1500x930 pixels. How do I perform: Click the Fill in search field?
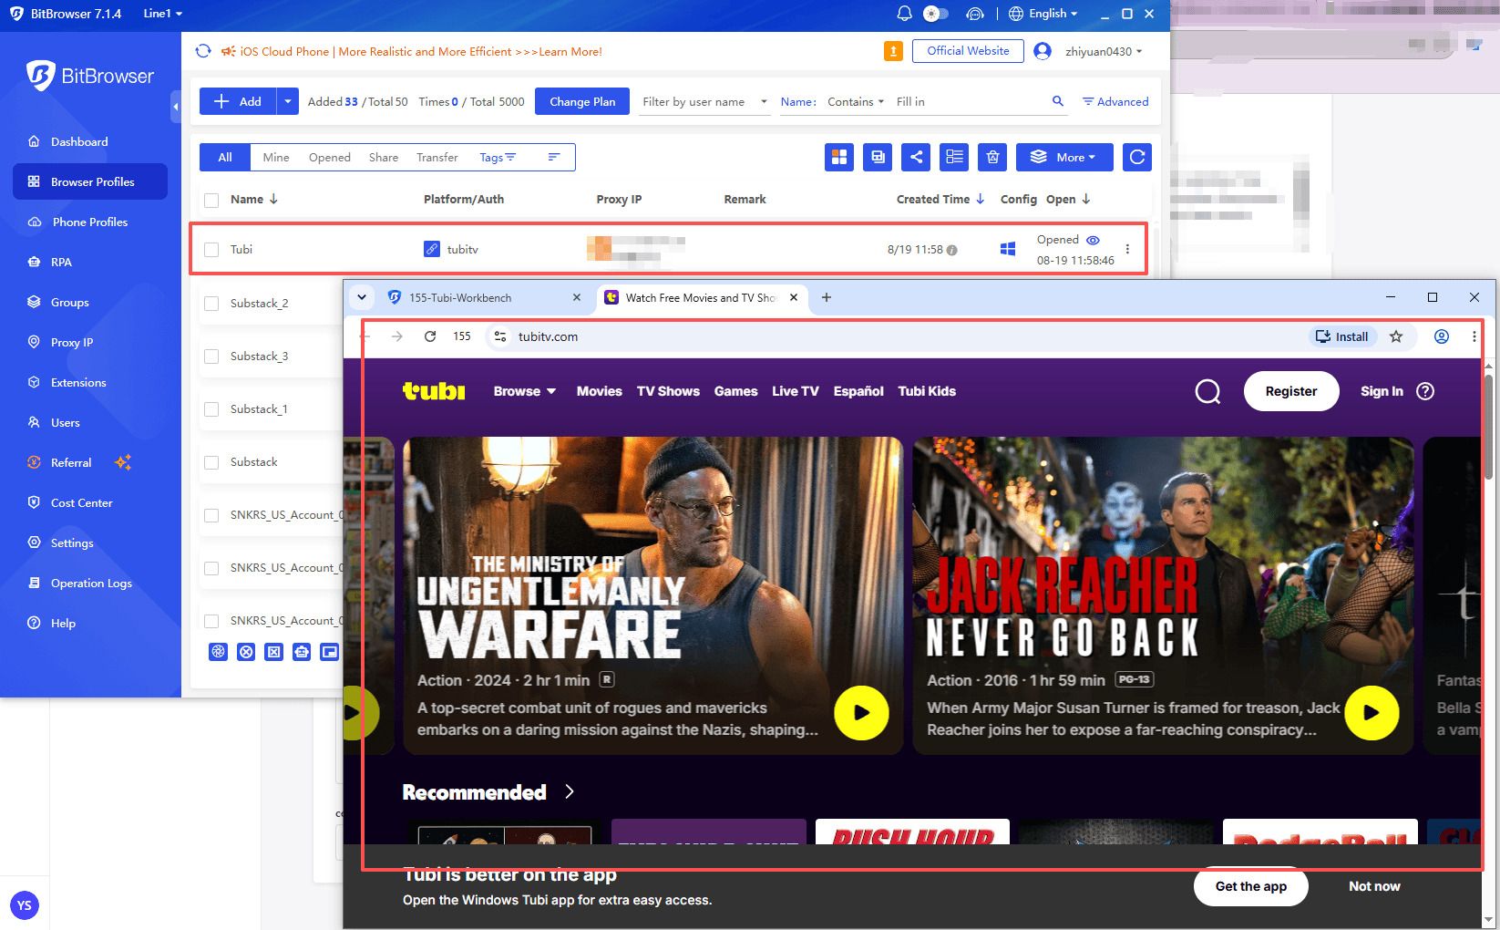[x=970, y=102]
